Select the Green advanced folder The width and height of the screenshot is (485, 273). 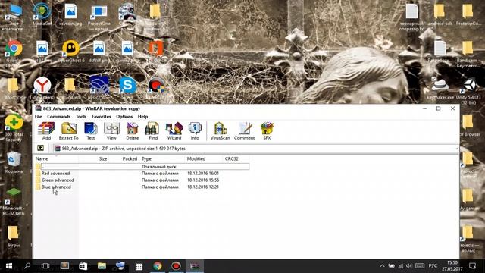tap(58, 180)
